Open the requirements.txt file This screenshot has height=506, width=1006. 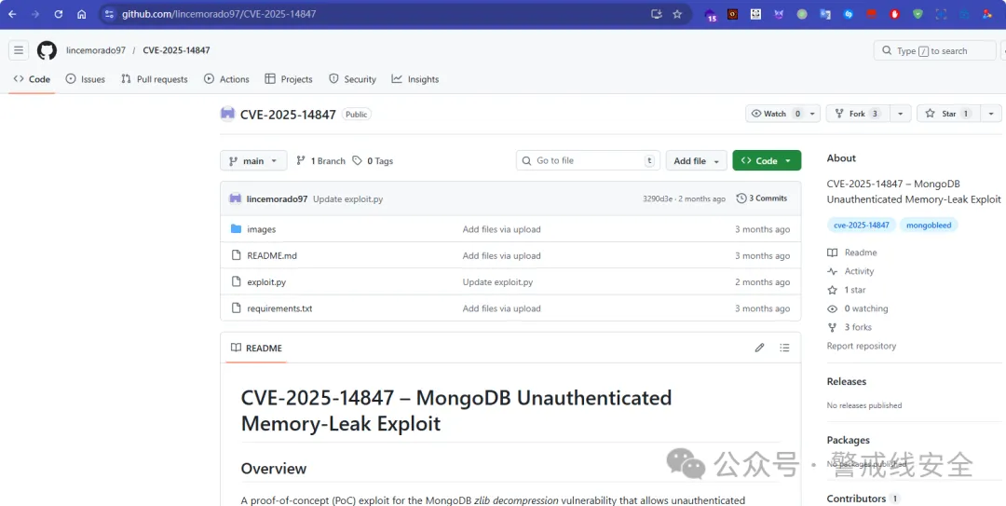click(x=279, y=308)
